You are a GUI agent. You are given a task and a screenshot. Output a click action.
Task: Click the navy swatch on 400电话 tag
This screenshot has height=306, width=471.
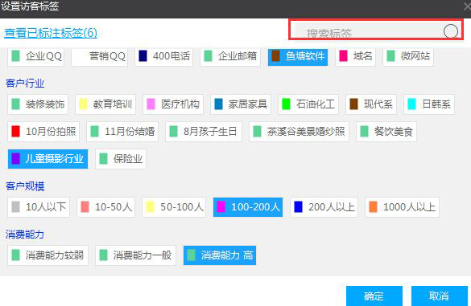[143, 56]
